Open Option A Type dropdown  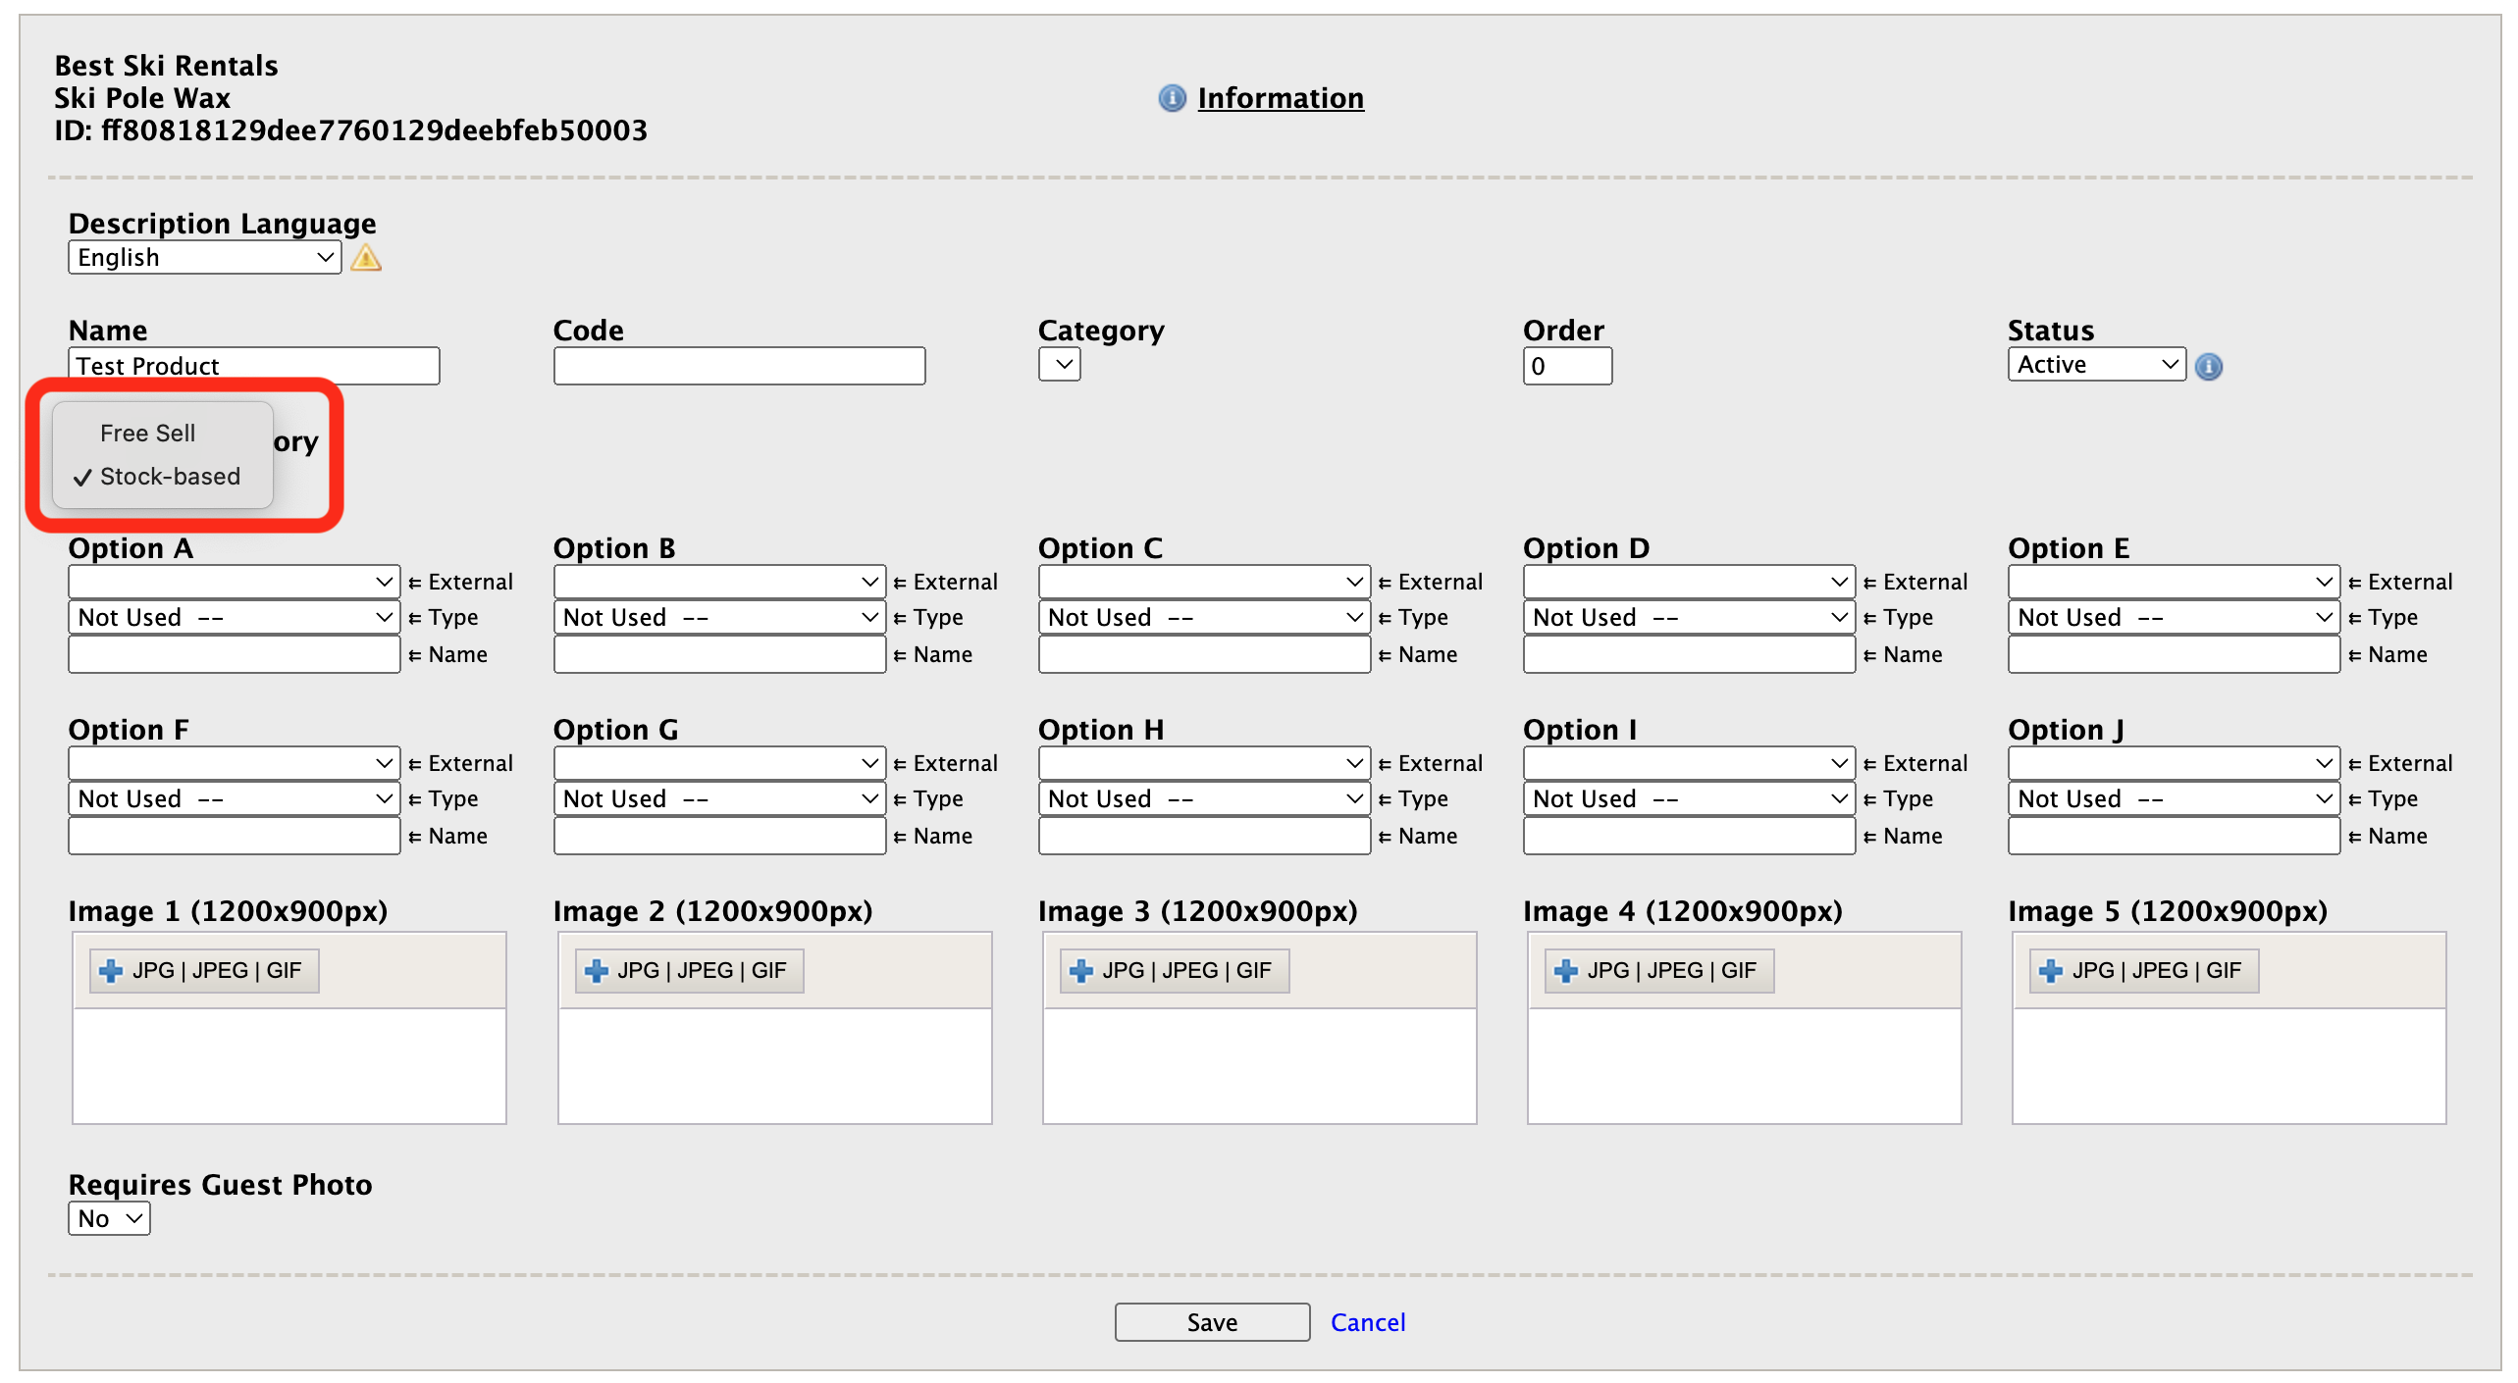tap(234, 617)
